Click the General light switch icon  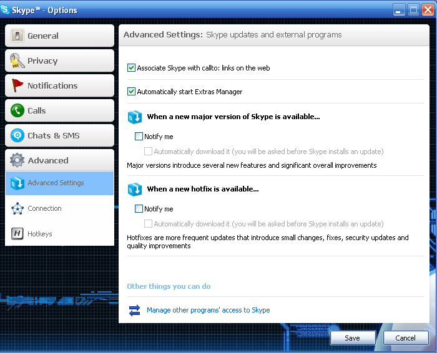click(17, 36)
